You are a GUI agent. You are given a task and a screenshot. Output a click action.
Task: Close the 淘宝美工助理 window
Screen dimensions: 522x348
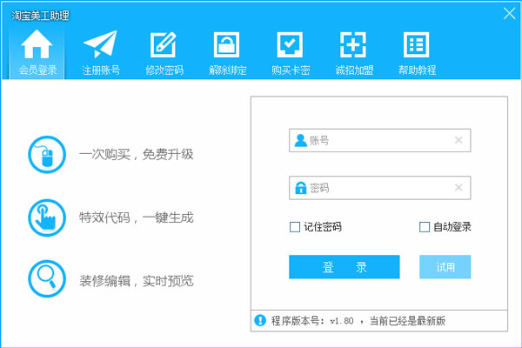(509, 14)
